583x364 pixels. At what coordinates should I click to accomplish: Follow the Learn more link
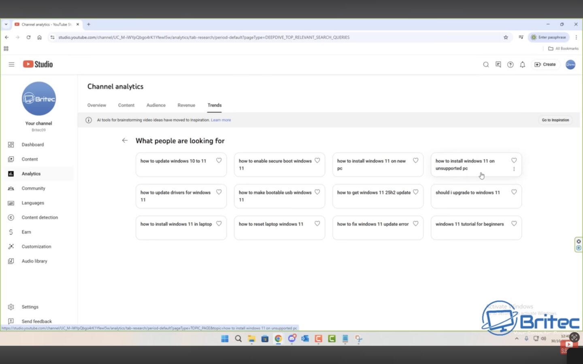(x=221, y=120)
